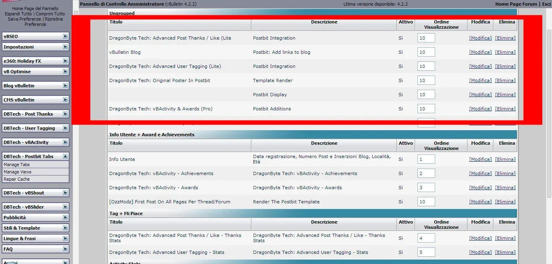The image size is (552, 264).
Task: Open Manage Views in the sidebar
Action: coord(17,172)
